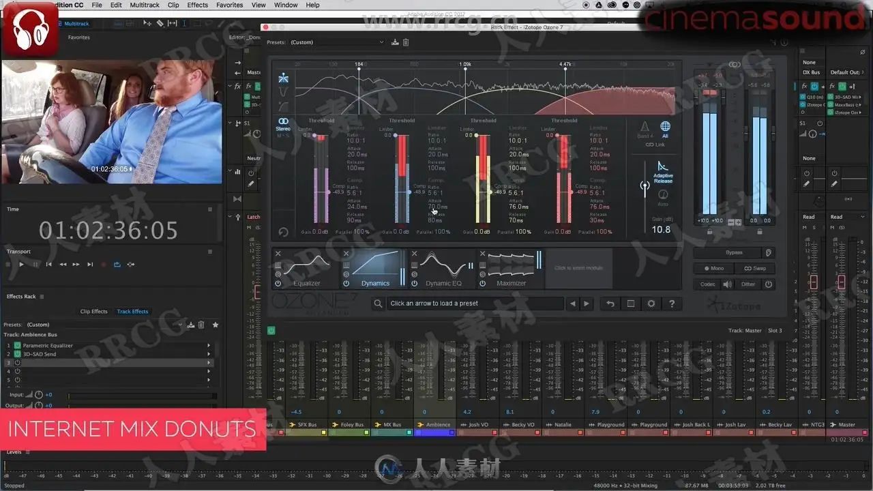
Task: Switch to the Clip Effects tab
Action: pos(94,312)
